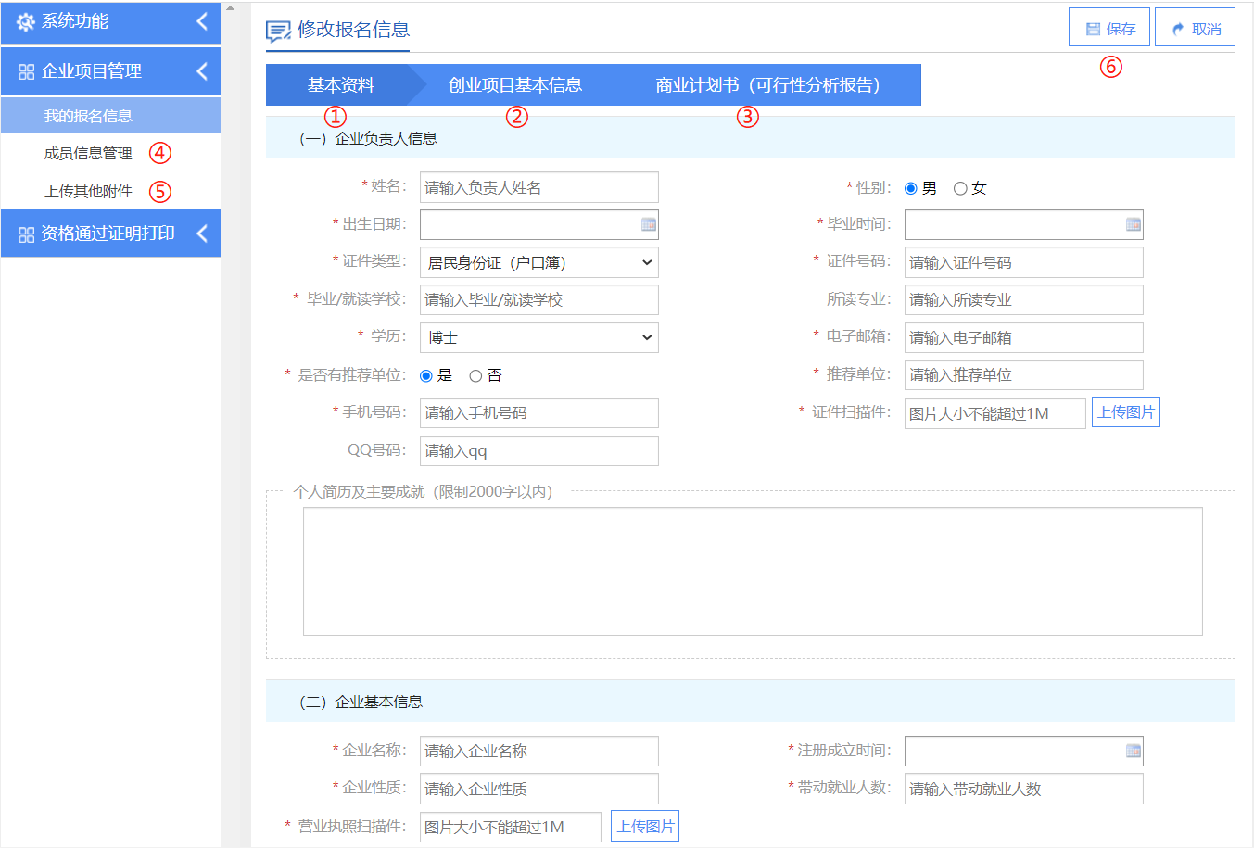Focus the 姓名 input field
This screenshot has height=848, width=1254.
539,187
